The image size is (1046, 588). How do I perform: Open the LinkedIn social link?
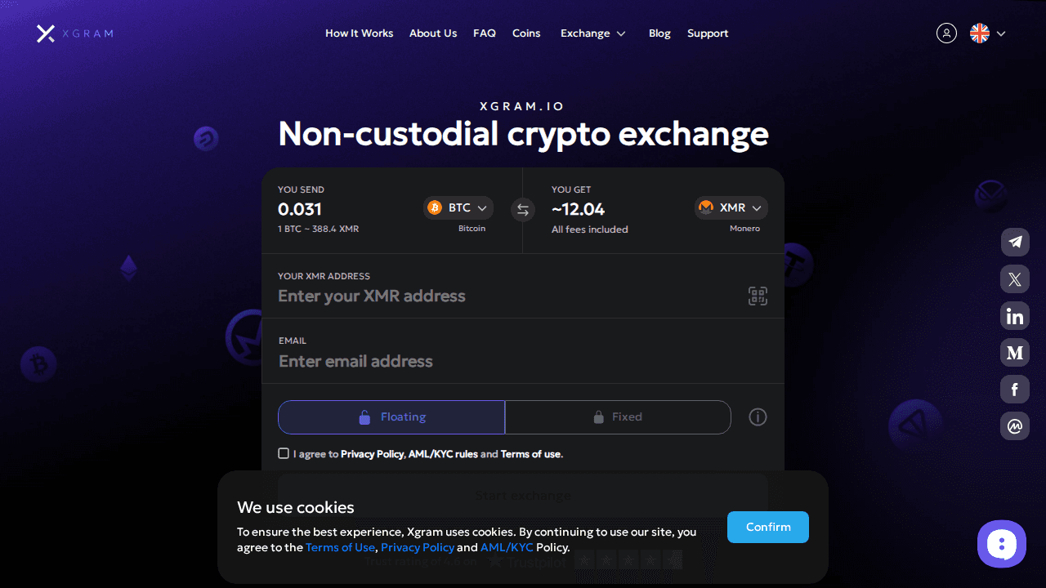(1015, 316)
